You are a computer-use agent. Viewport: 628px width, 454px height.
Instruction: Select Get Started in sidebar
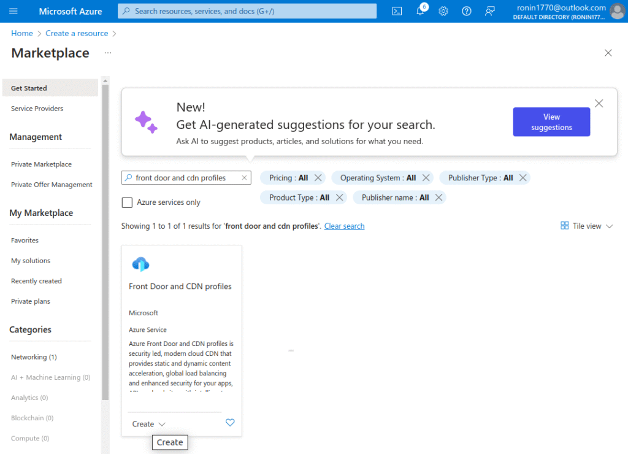point(50,88)
